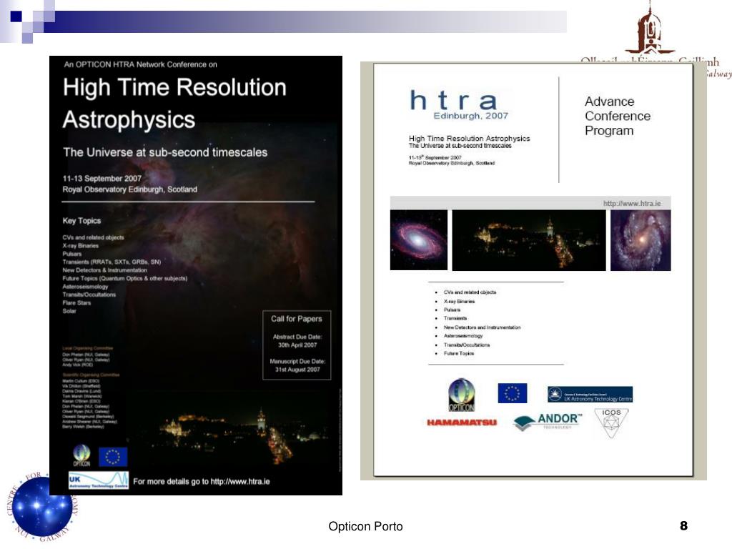Click 'Future Topics (Quantum Optics & other subjects)'
Viewport: 732px width, 549px height.
124,278
